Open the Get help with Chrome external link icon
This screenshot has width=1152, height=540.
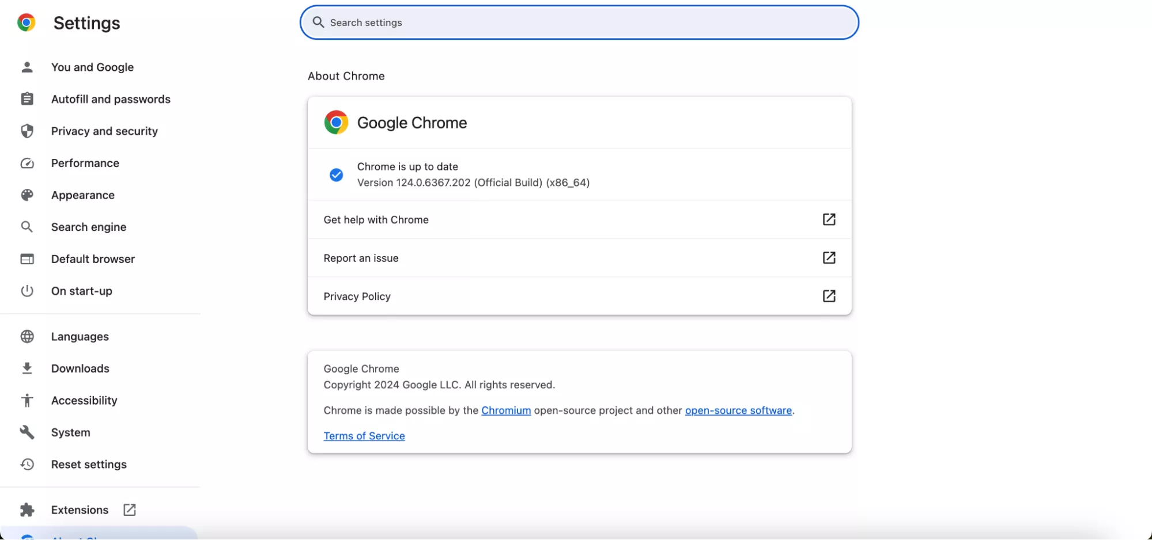tap(829, 219)
